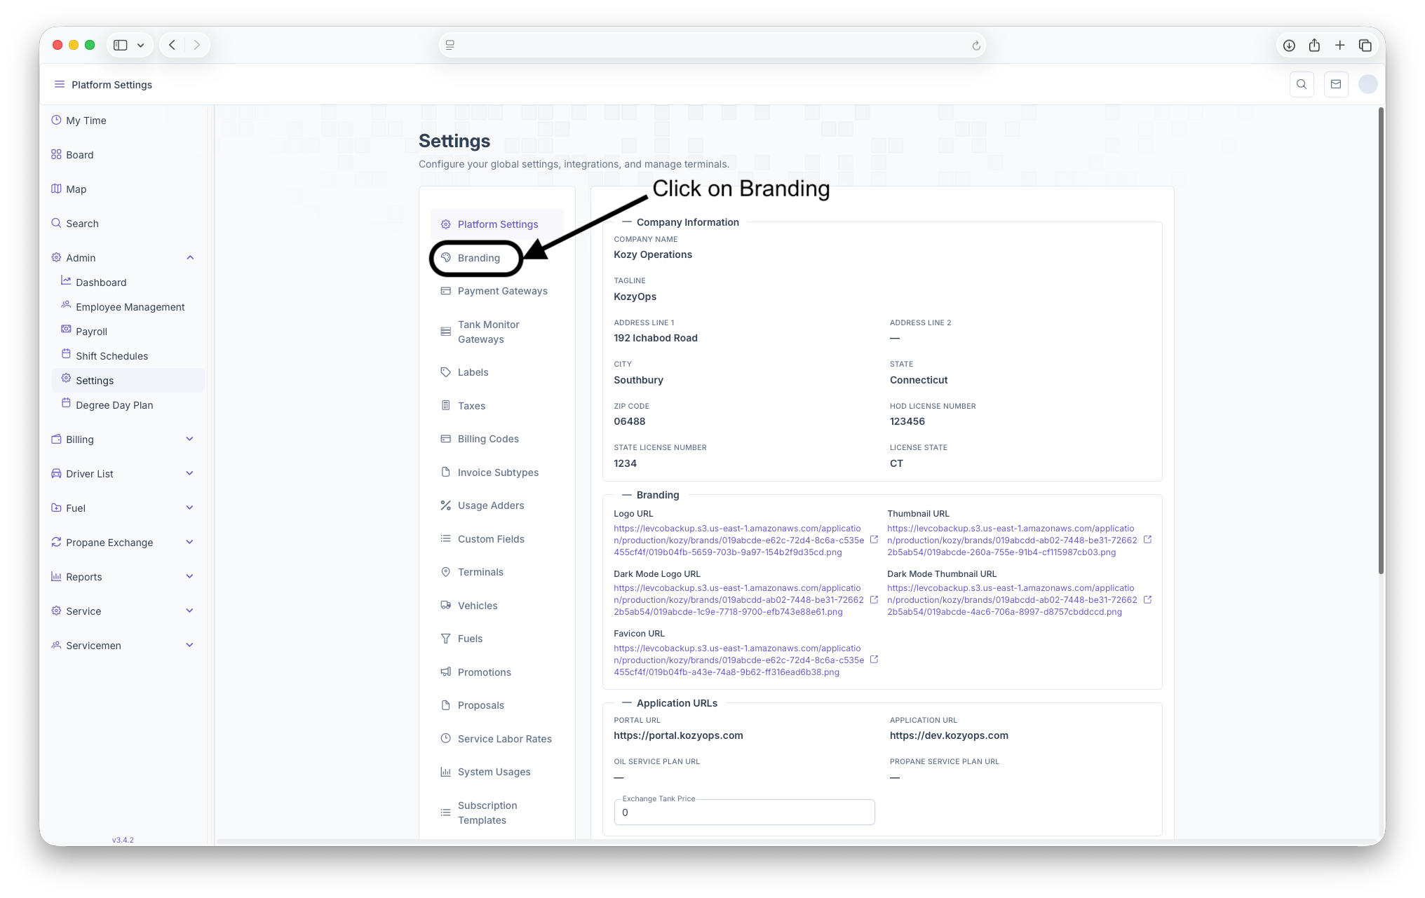Open Safari sidebar dropdown arrow
The image size is (1425, 898).
141,46
